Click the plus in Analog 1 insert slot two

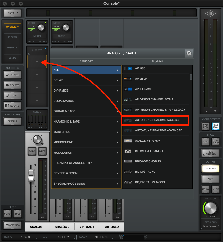(37, 74)
